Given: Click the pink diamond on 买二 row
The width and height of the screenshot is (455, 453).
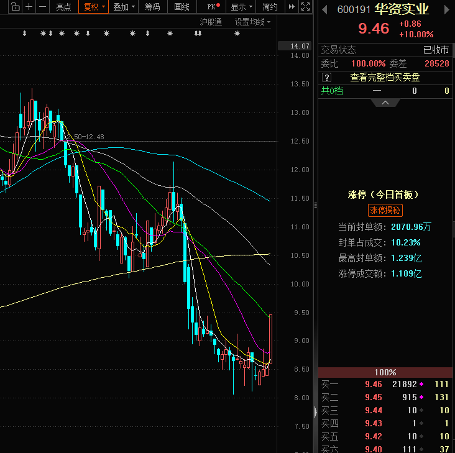Looking at the screenshot, I should tap(421, 397).
